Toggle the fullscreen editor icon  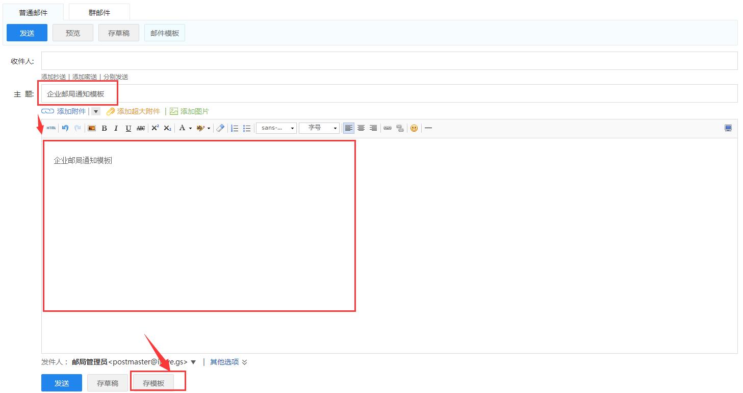coord(728,128)
